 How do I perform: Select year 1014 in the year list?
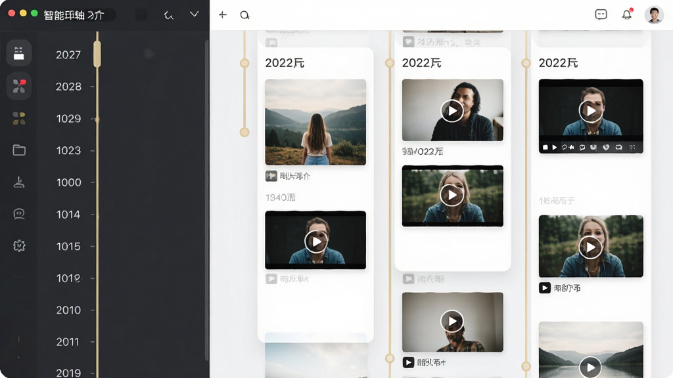68,215
